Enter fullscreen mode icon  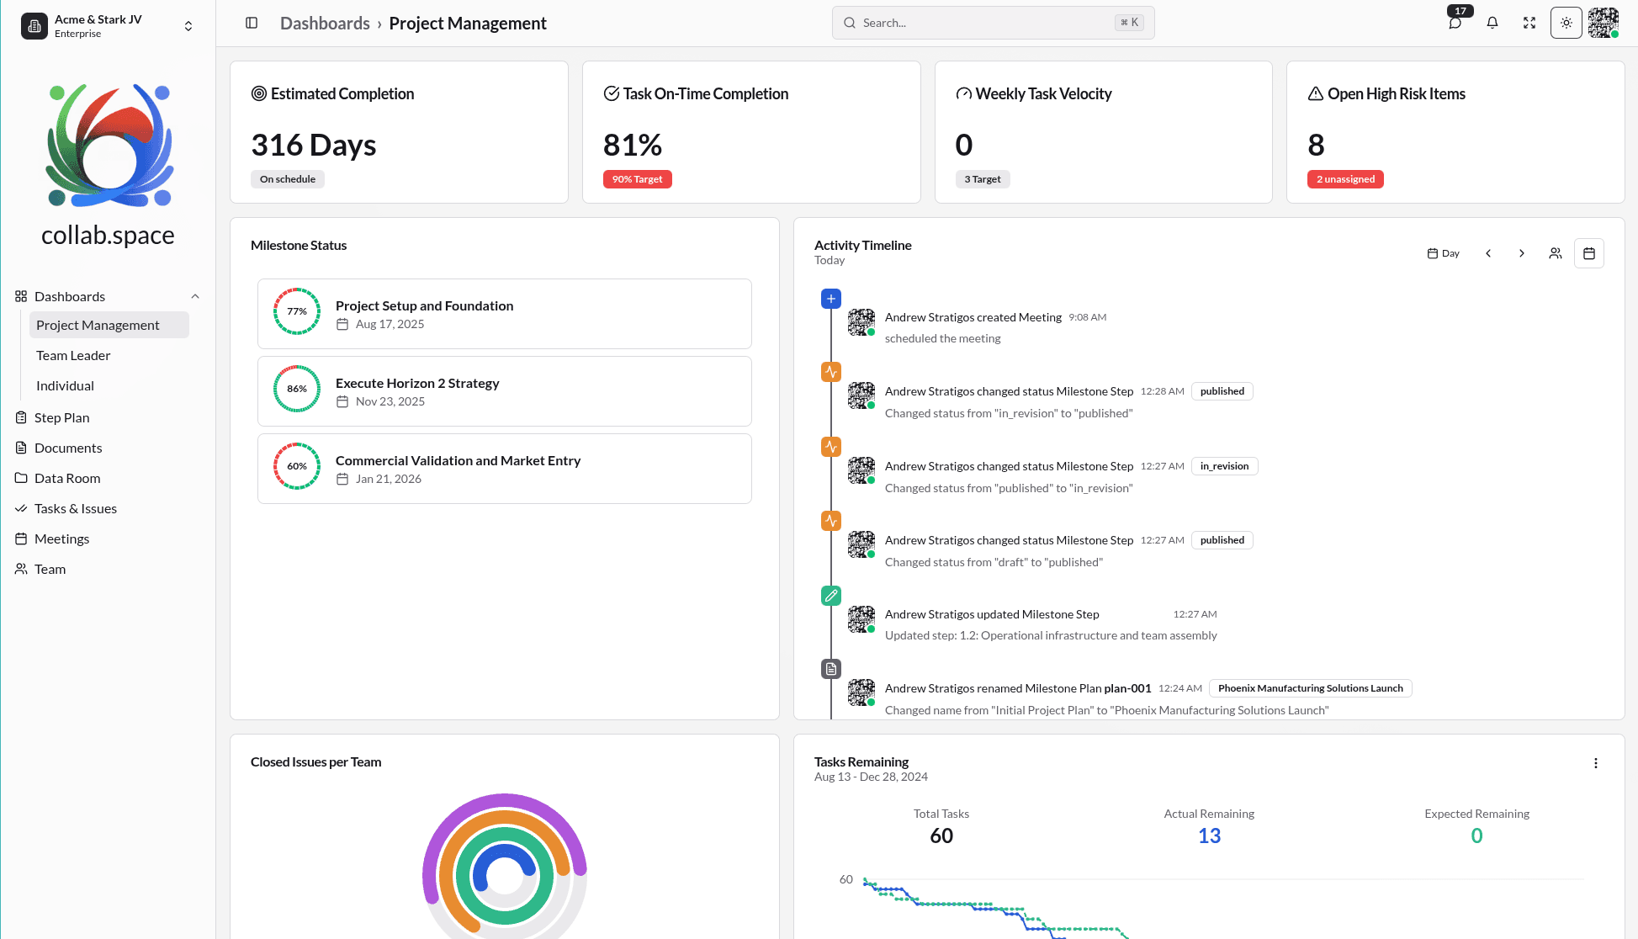[x=1529, y=23]
